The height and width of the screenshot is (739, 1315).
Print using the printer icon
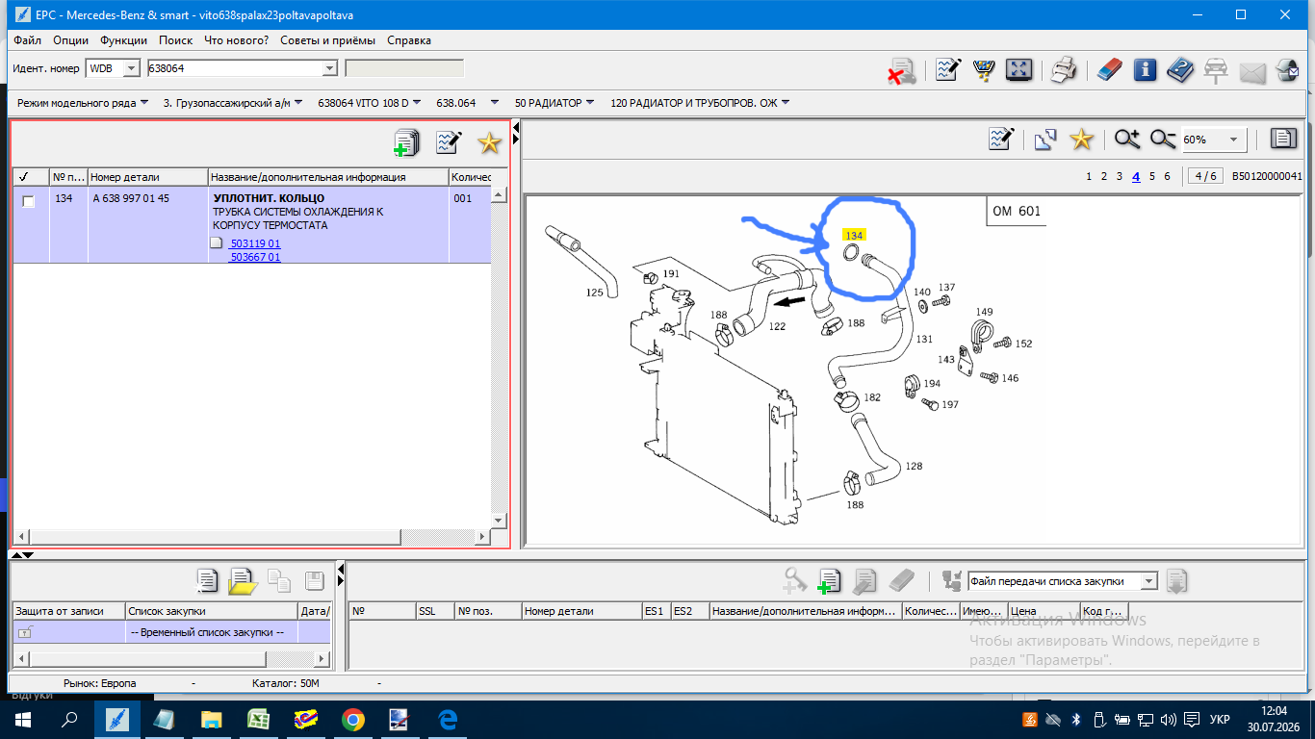(1064, 70)
